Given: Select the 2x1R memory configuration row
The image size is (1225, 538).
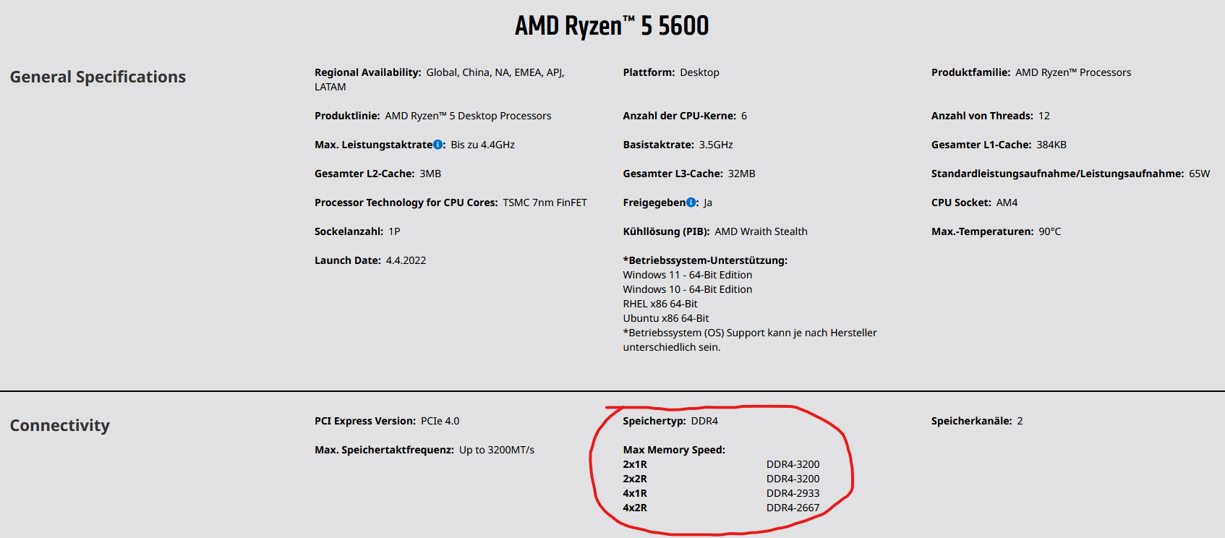Looking at the screenshot, I should [721, 464].
